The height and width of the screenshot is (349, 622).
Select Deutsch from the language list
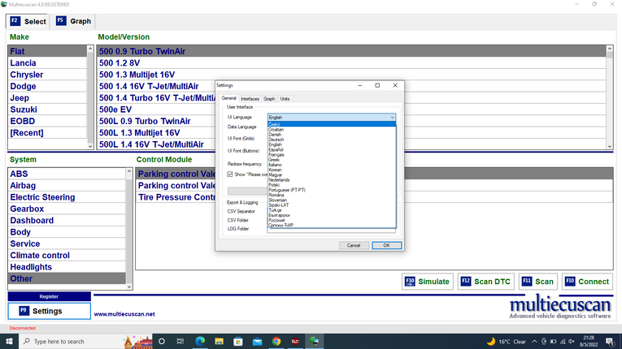pyautogui.click(x=276, y=139)
